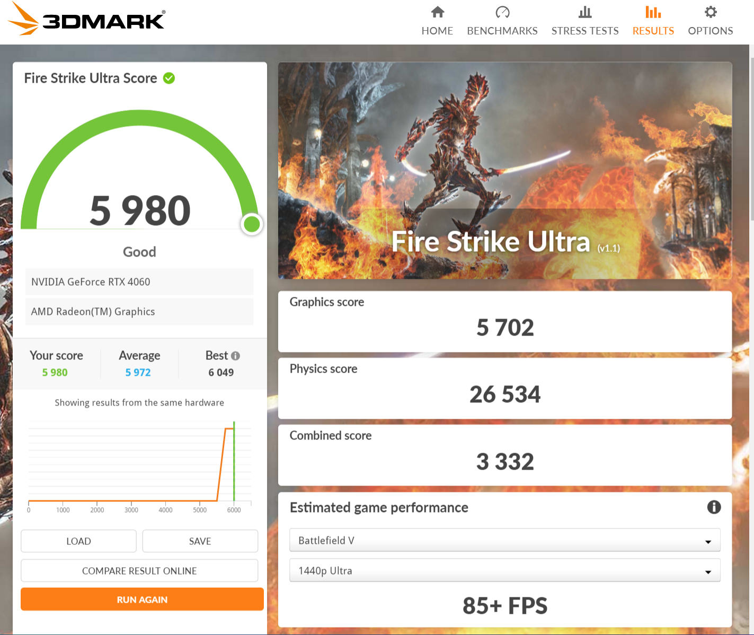Click the 3DMark logo
Viewport: 754px width, 635px height.
click(87, 19)
